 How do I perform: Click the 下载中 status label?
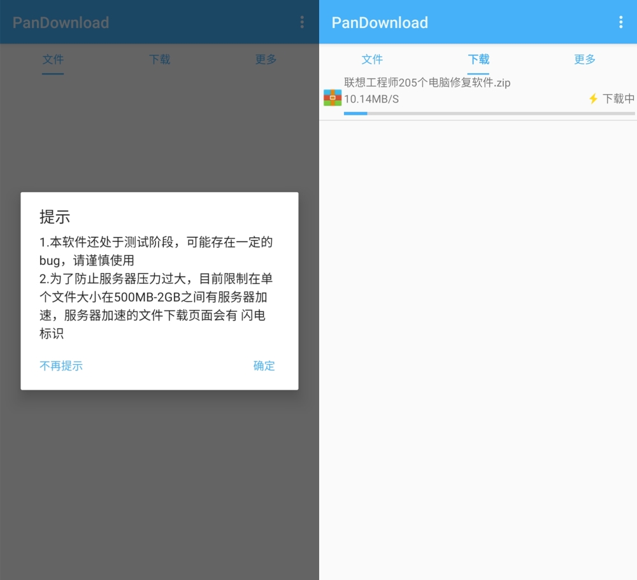point(619,99)
